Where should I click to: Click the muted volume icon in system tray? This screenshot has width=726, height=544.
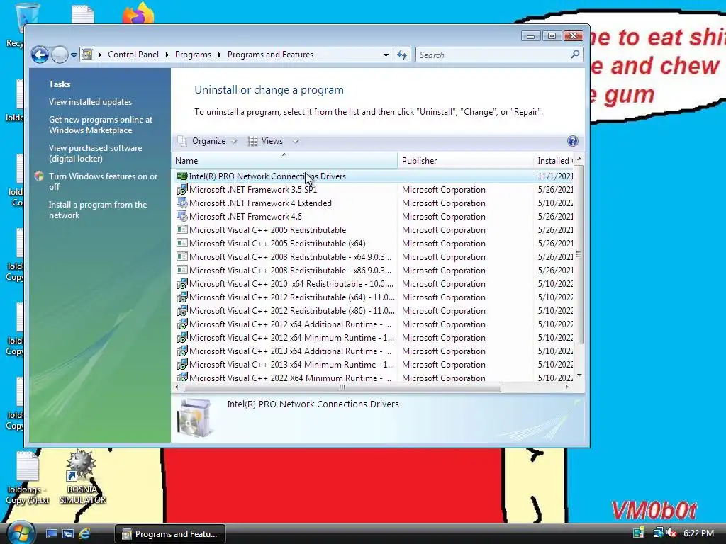point(671,533)
